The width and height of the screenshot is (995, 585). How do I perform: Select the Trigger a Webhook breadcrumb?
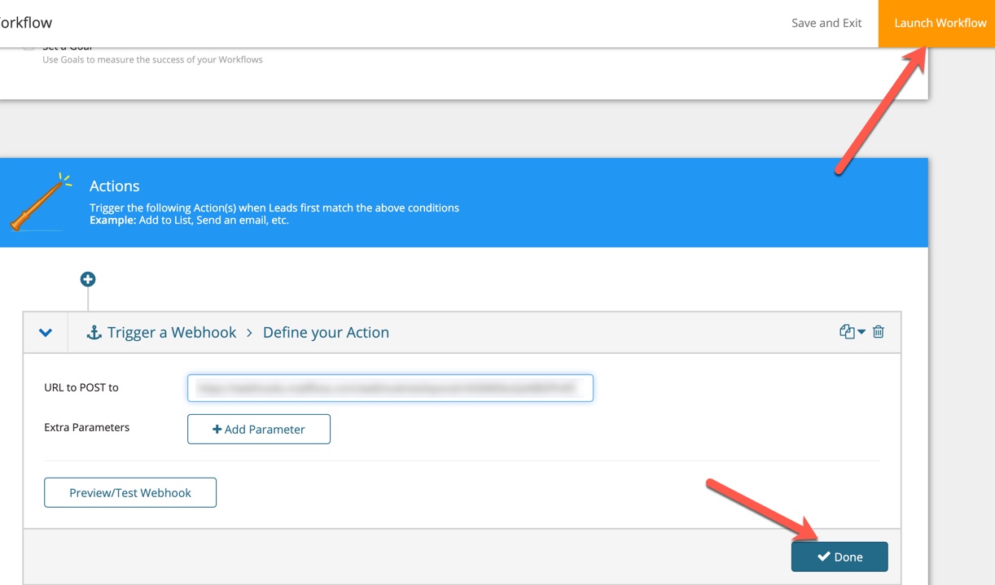click(x=172, y=332)
